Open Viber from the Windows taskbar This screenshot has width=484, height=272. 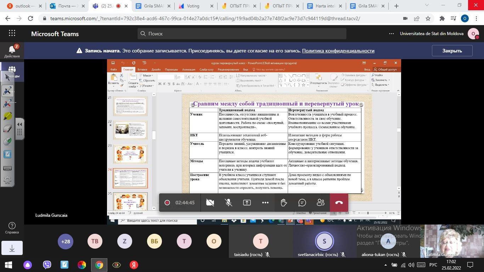click(x=47, y=265)
